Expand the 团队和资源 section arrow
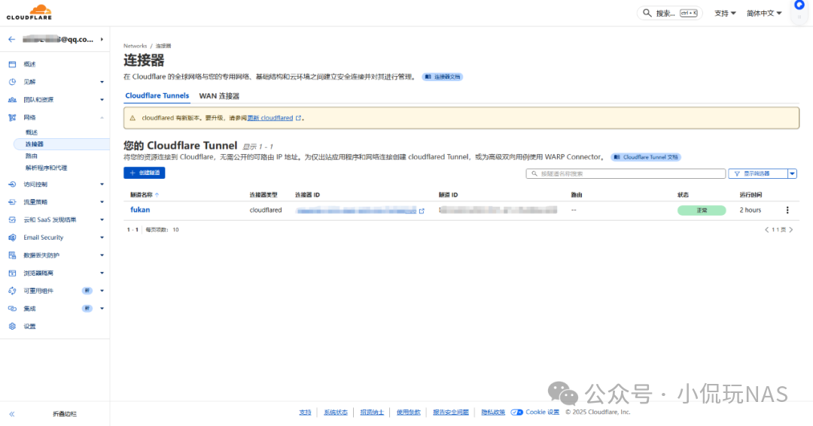The image size is (813, 426). (102, 99)
